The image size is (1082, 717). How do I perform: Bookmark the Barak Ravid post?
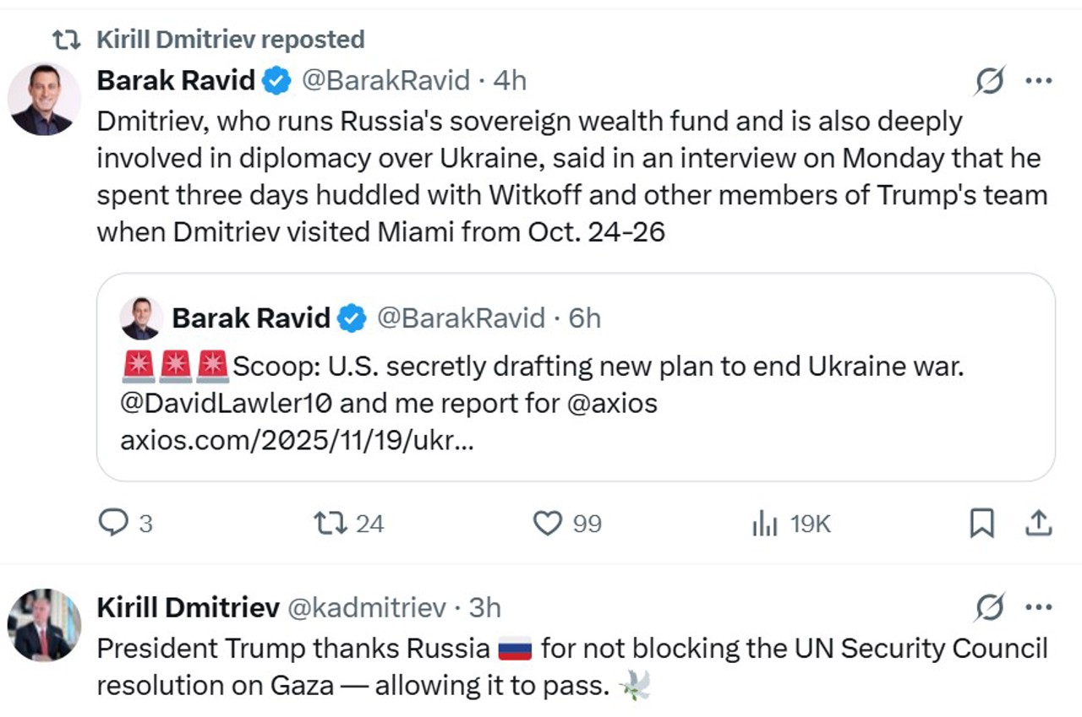(981, 524)
